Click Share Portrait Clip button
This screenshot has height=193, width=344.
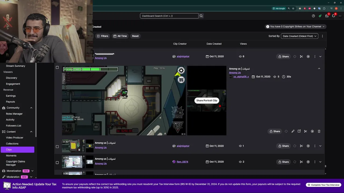[x=207, y=101]
